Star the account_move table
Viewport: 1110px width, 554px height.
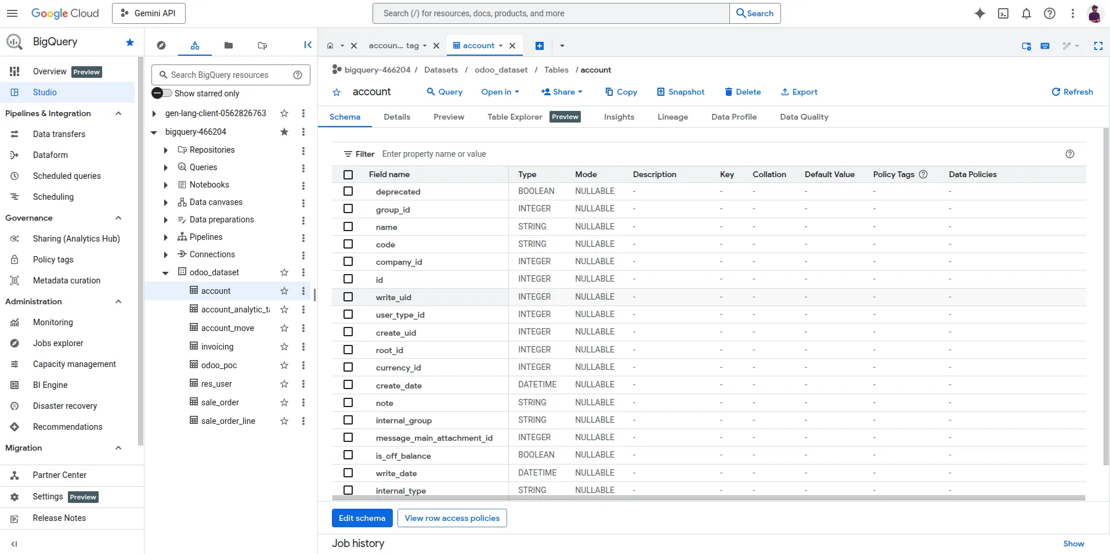(x=284, y=328)
